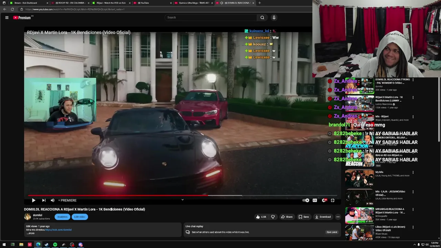
Task: Open the player settings gear
Action: click(324, 200)
